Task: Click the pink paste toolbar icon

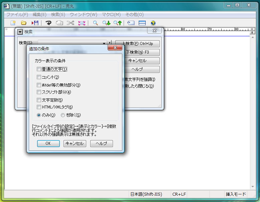Action: [82, 23]
